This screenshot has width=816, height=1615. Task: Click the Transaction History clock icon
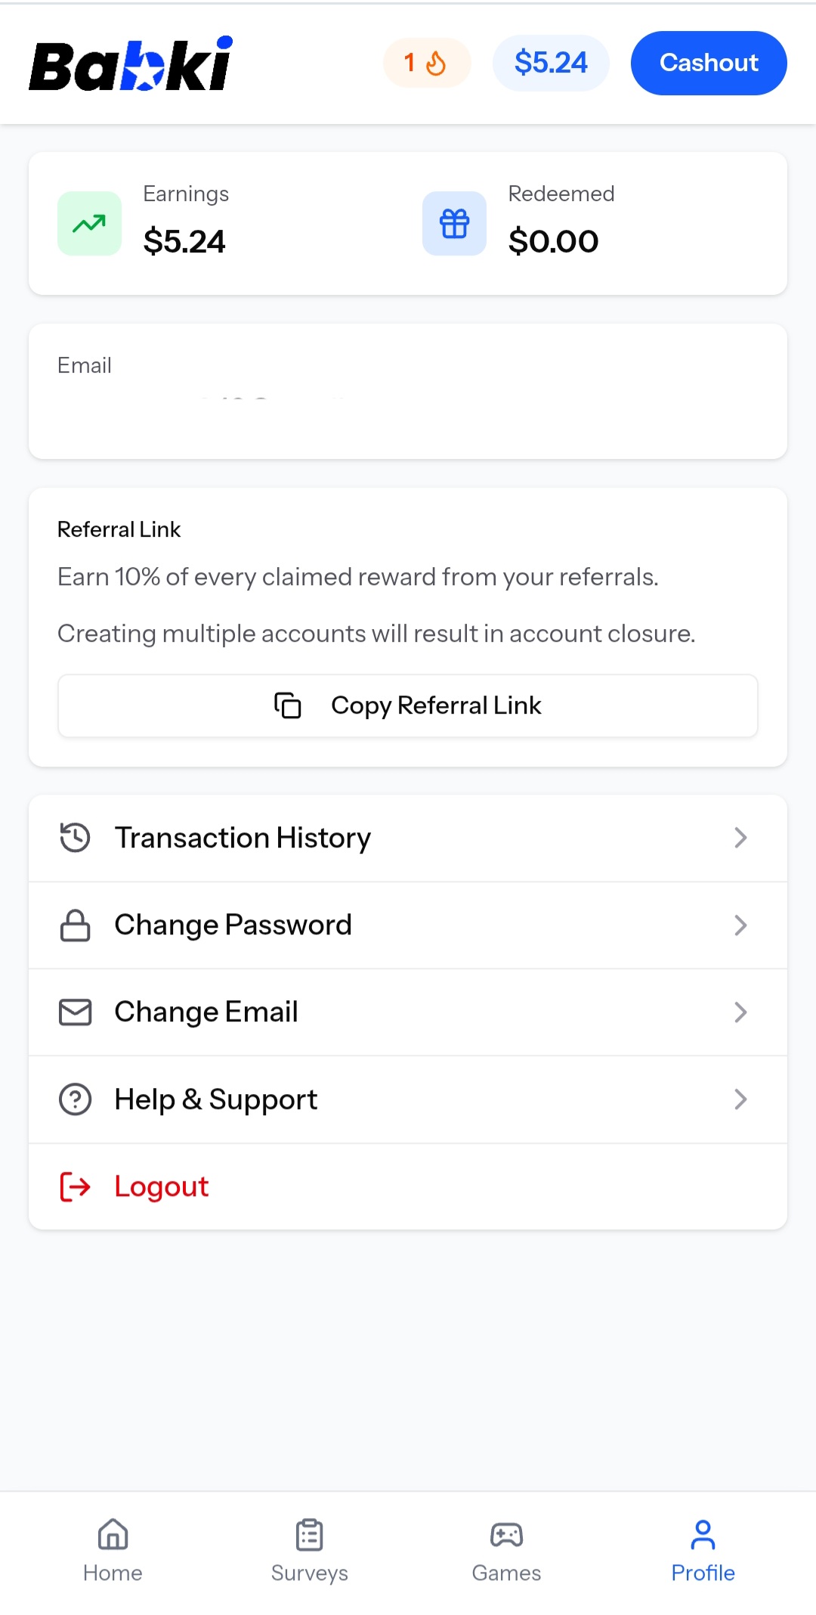click(x=75, y=838)
